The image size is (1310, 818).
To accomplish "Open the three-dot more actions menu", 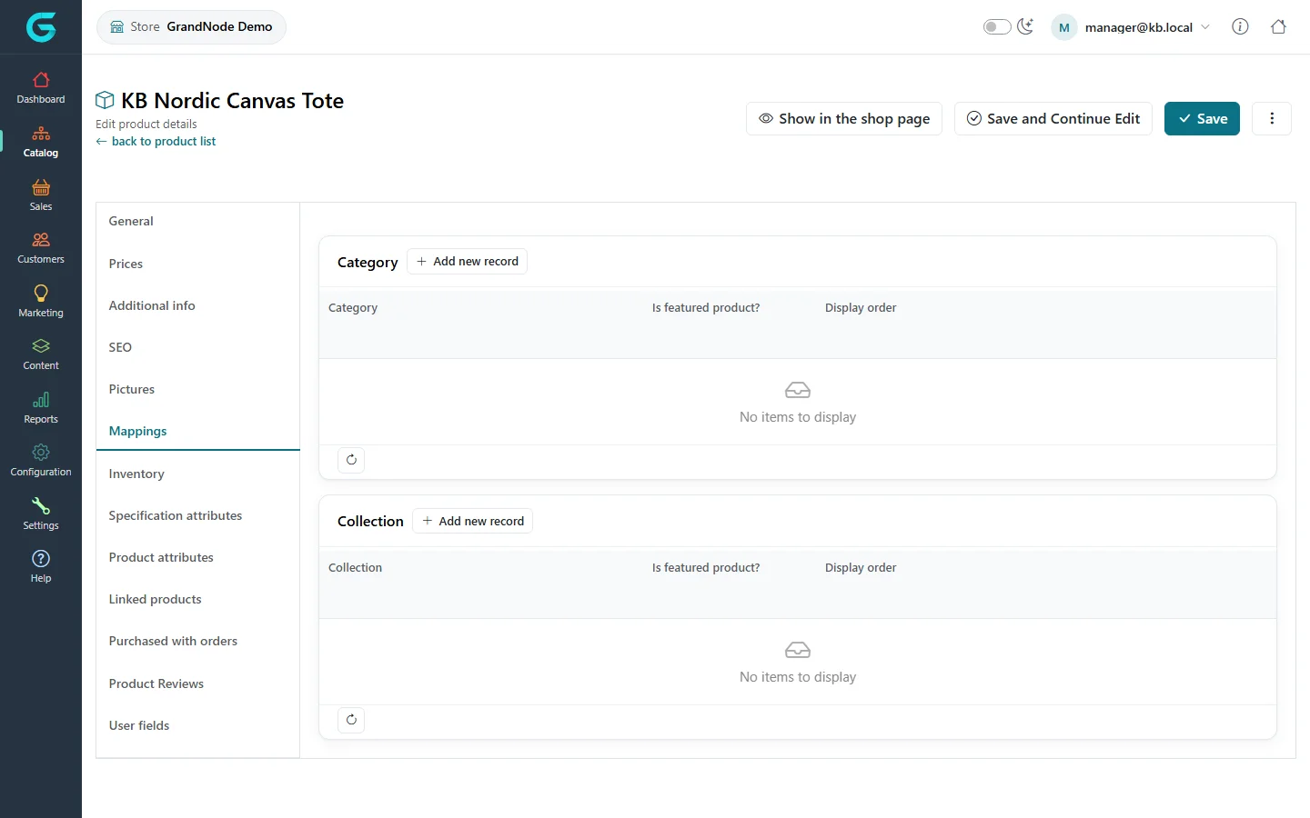I will click(x=1272, y=118).
